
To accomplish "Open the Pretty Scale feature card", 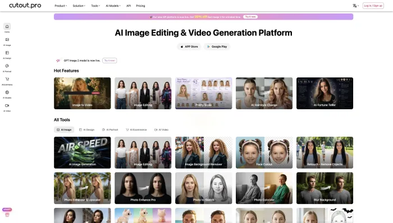I will click(203, 93).
